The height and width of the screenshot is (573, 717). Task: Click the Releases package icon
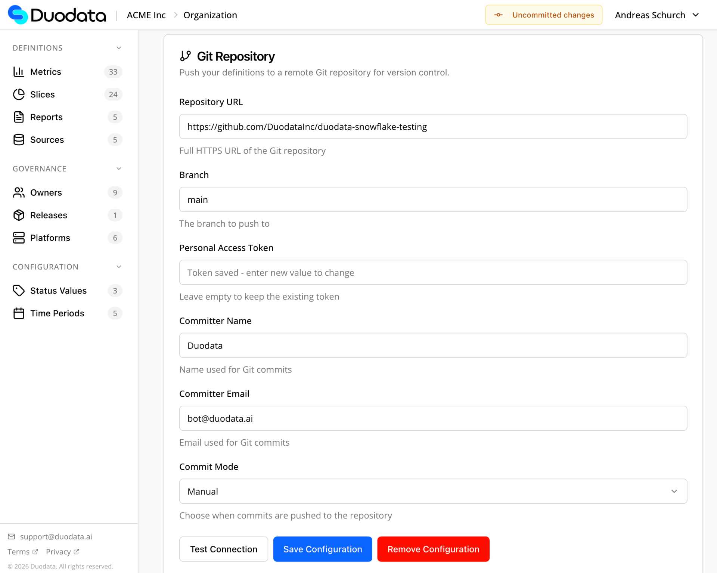point(19,215)
